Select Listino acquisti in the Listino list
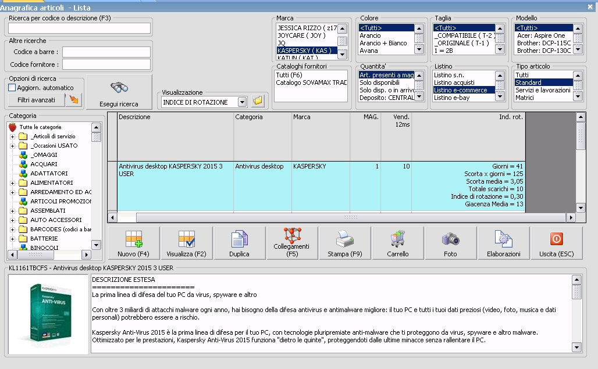Image resolution: width=598 pixels, height=369 pixels. (454, 83)
